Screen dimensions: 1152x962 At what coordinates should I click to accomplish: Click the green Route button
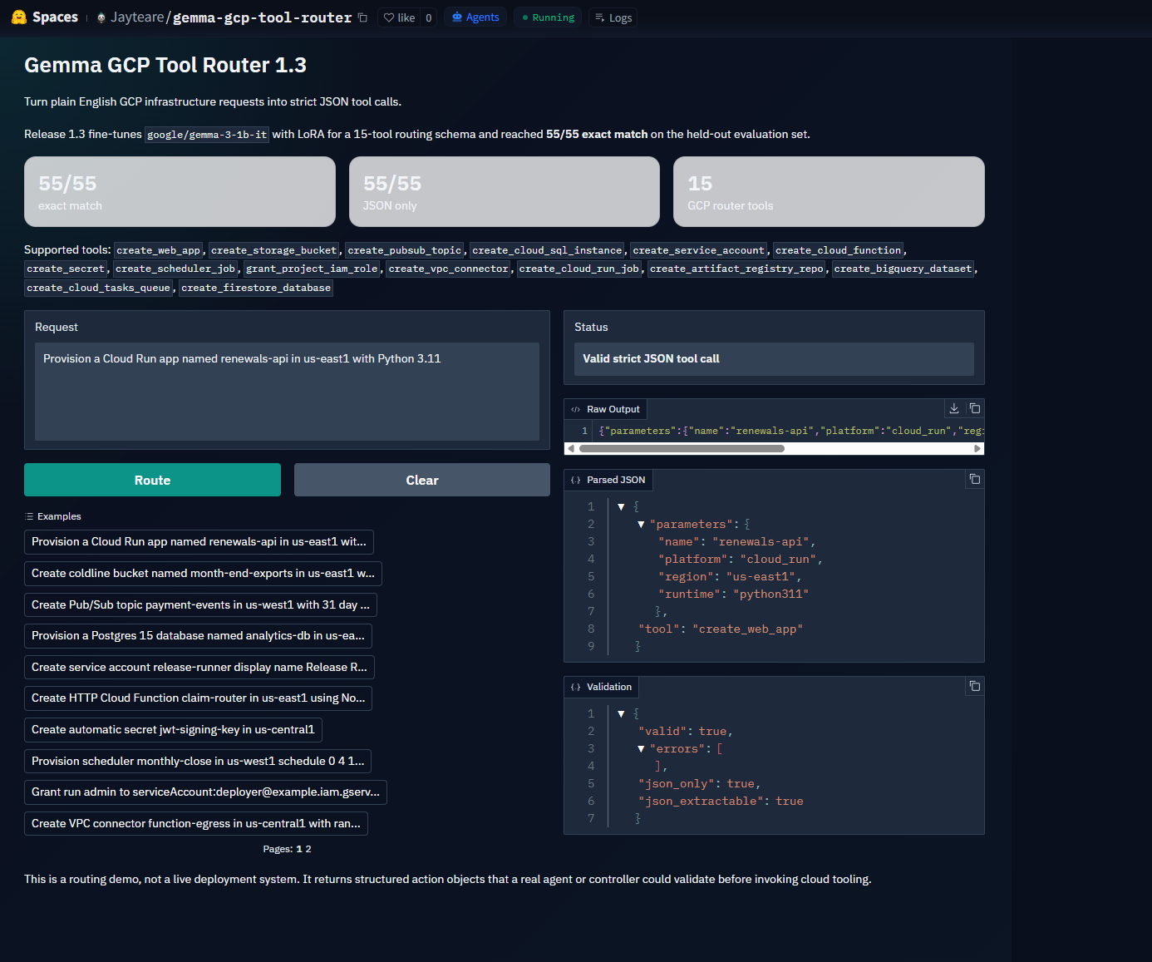tap(152, 480)
